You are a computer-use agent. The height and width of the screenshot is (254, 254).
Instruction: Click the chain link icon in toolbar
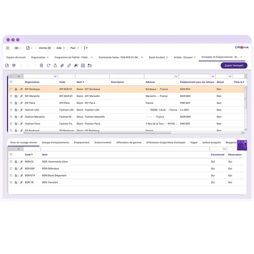(x=69, y=65)
